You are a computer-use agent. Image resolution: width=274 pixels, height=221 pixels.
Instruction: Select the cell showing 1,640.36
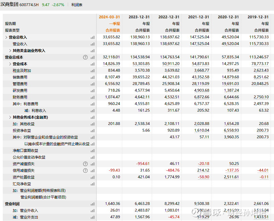click(x=113, y=204)
